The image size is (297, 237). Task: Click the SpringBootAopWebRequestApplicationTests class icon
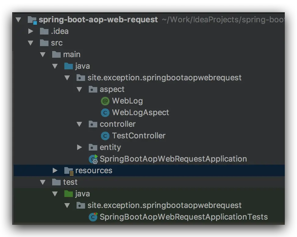point(93,217)
